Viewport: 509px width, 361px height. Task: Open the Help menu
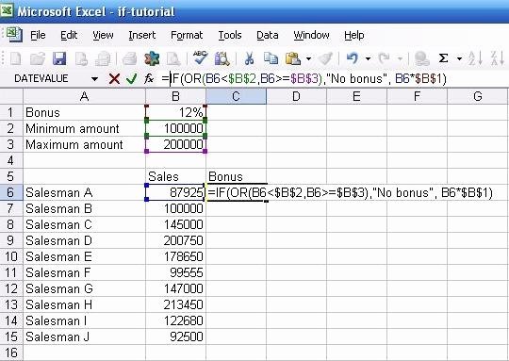point(354,35)
